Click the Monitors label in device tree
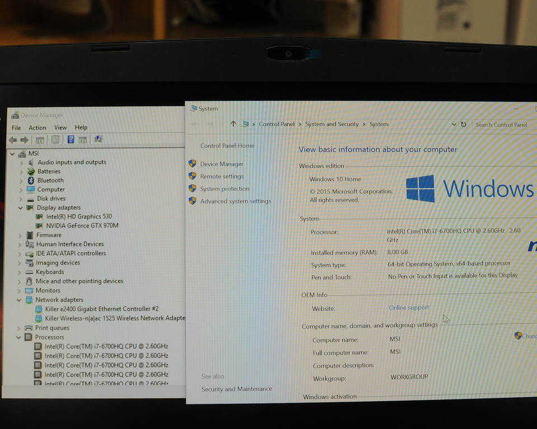The height and width of the screenshot is (429, 537). [48, 290]
